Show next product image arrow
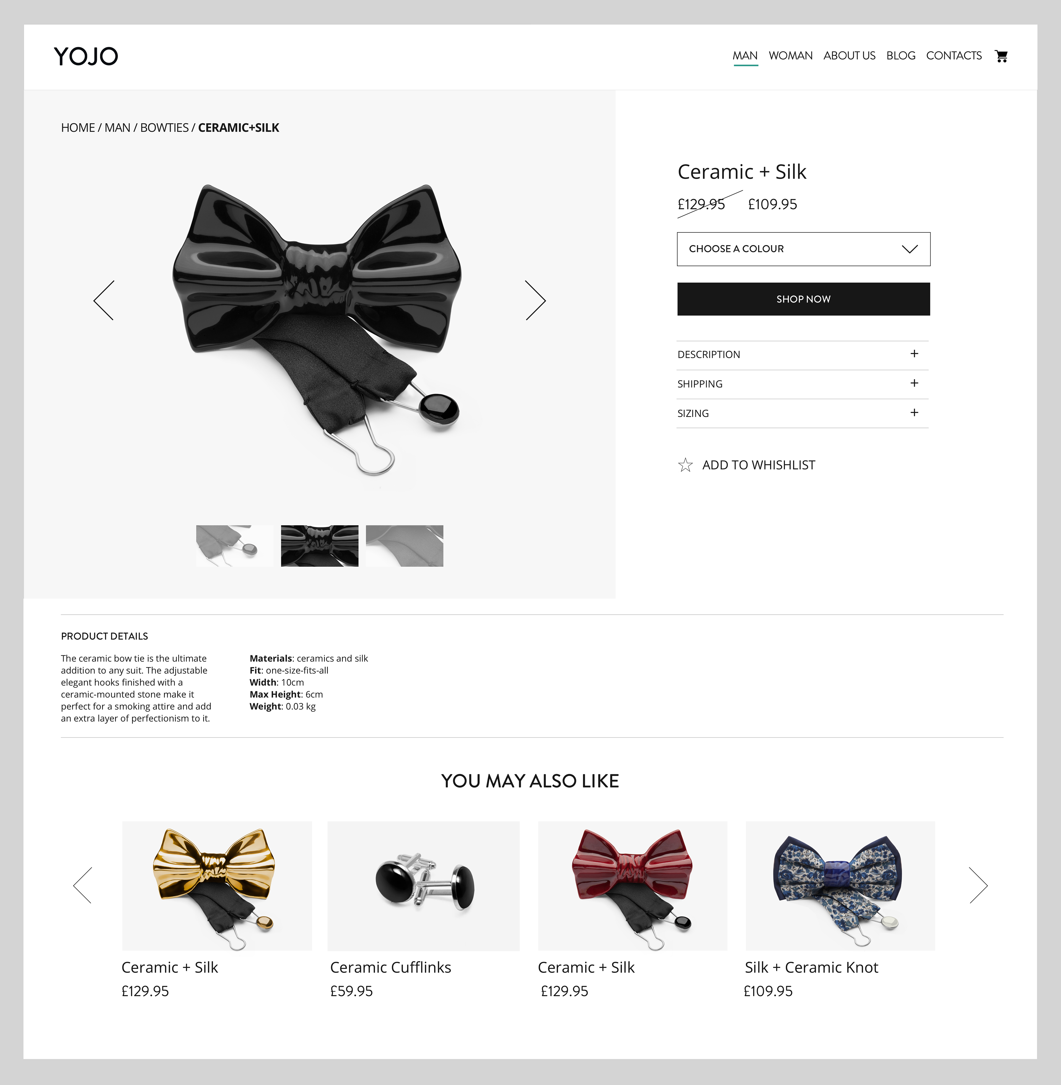The height and width of the screenshot is (1085, 1061). click(535, 300)
